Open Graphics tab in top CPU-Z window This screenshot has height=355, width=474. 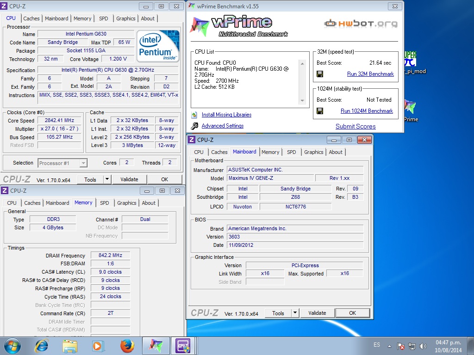pyautogui.click(x=126, y=18)
